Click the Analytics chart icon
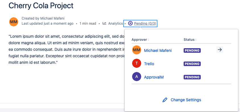 click(104, 24)
